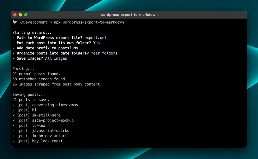The width and height of the screenshot is (258, 159).
Task: Click checkmark beside export file question
Action: pos(14,38)
